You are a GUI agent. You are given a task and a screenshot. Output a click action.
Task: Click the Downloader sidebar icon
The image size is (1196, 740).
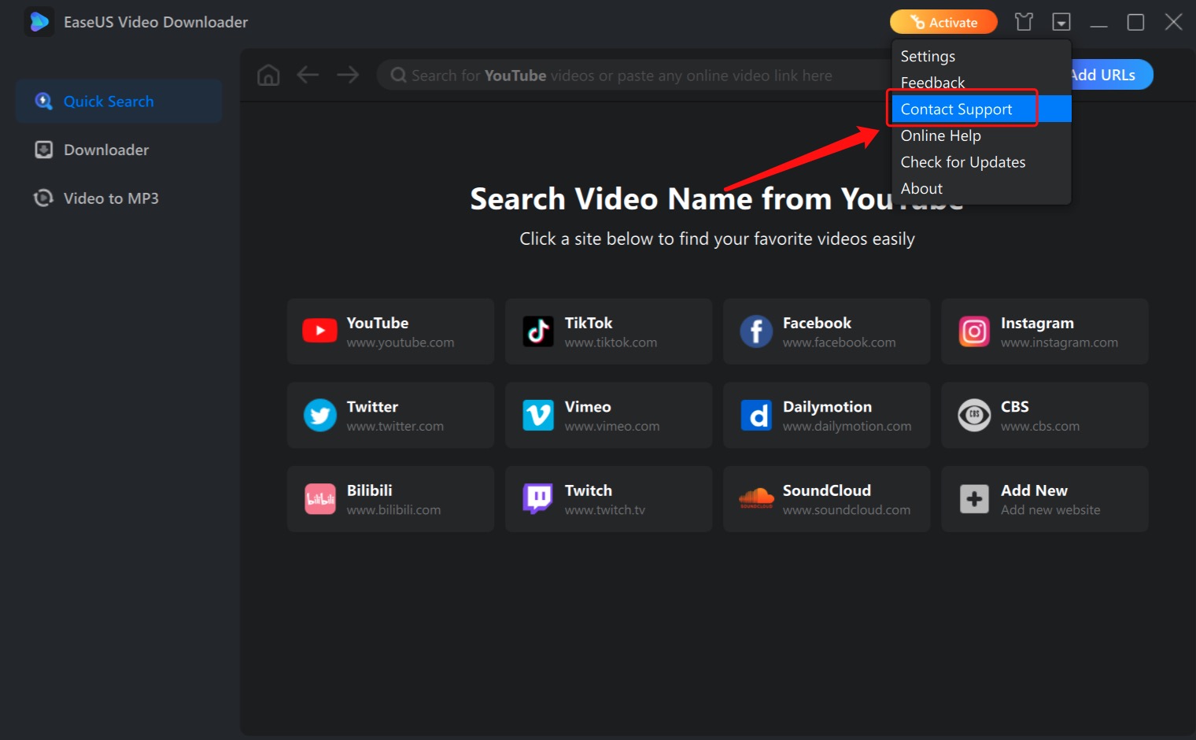pyautogui.click(x=44, y=150)
